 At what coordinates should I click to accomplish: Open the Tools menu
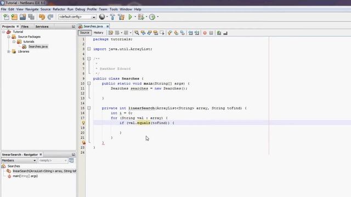pyautogui.click(x=114, y=9)
